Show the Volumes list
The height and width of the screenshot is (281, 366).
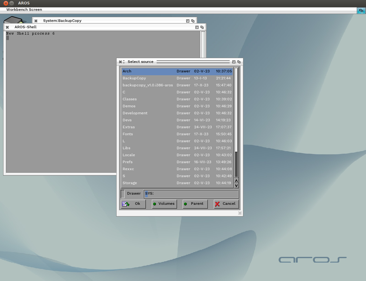(164, 204)
